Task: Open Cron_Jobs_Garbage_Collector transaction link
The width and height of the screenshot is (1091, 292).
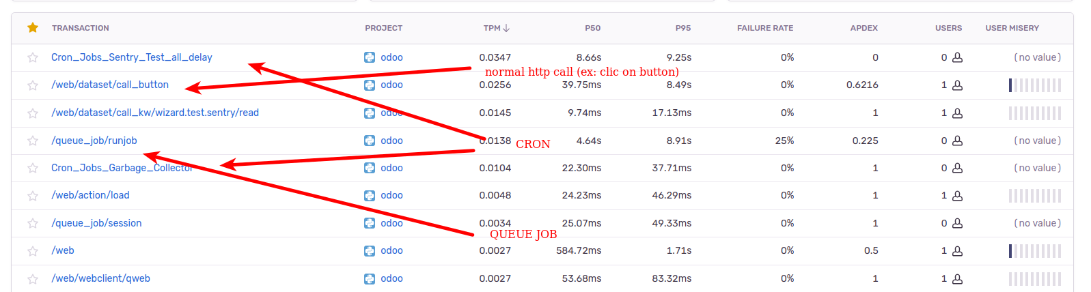Action: [x=122, y=168]
